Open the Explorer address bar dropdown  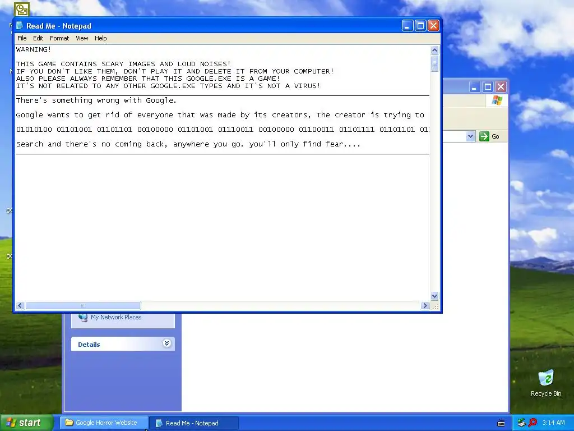click(470, 136)
